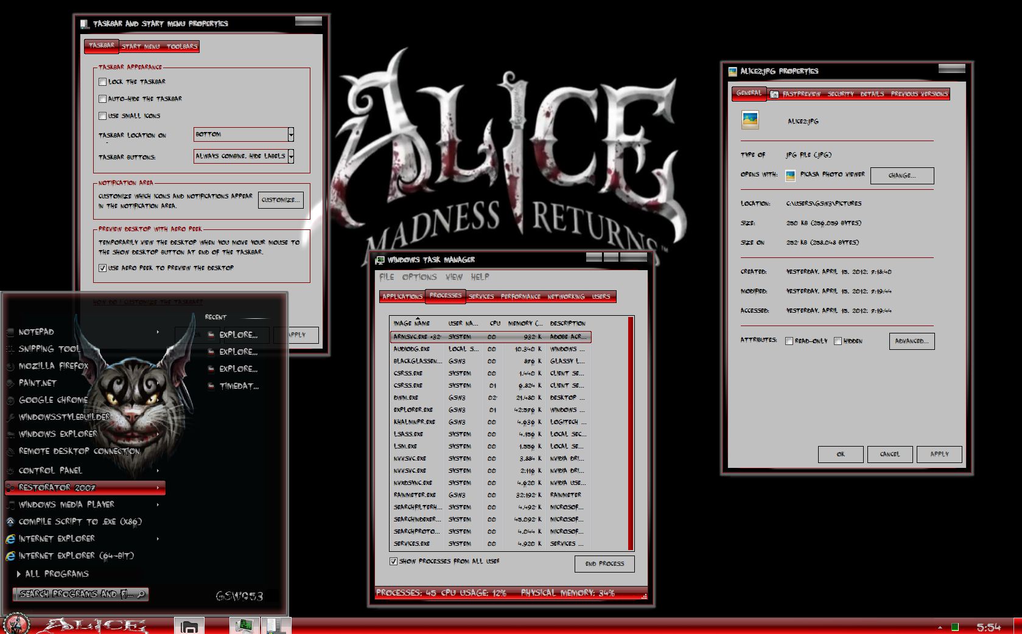
Task: Click the Change... button in properties
Action: (x=902, y=176)
